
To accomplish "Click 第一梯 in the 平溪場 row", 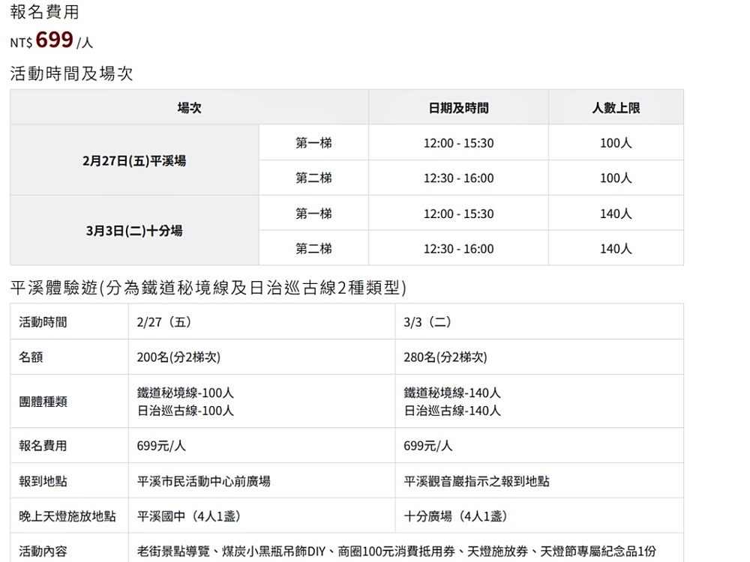I will (x=313, y=143).
